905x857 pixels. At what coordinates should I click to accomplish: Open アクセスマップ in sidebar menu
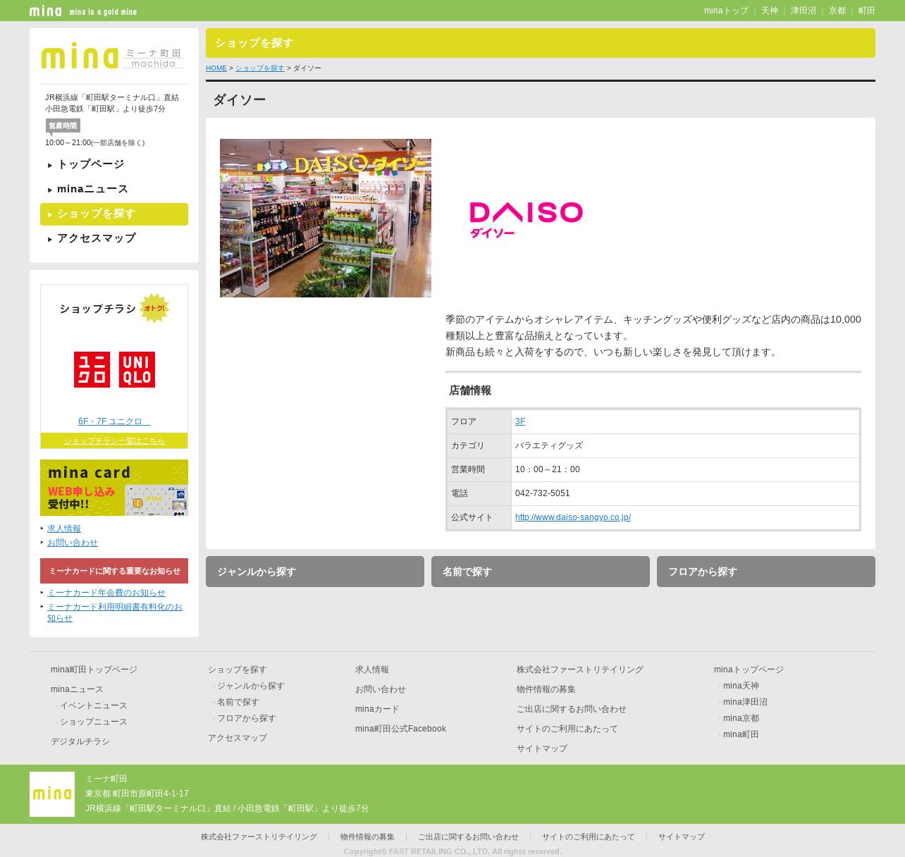click(x=114, y=238)
